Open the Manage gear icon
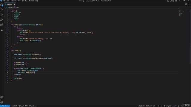 click(x=2, y=102)
